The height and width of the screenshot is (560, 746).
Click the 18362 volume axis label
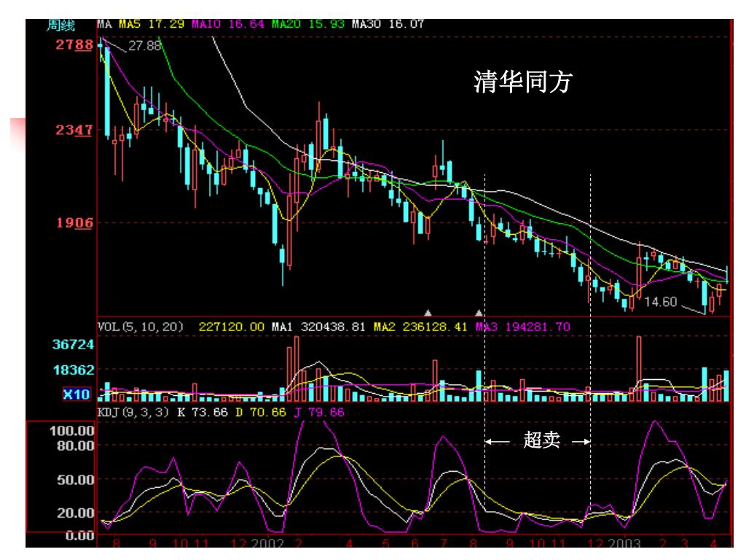point(74,370)
